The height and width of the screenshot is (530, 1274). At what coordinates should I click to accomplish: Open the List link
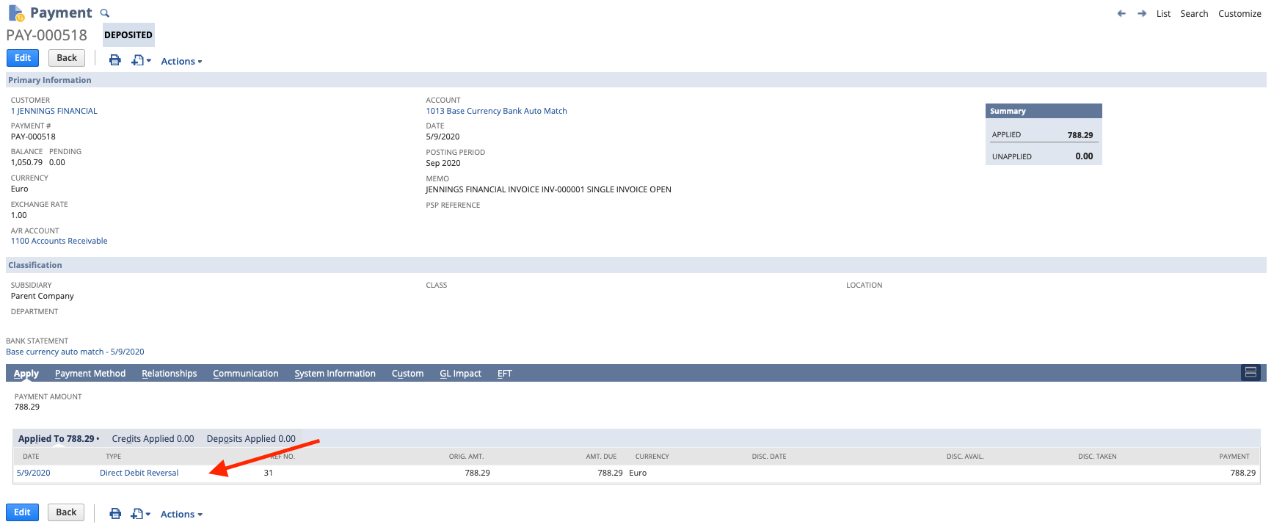click(x=1163, y=14)
